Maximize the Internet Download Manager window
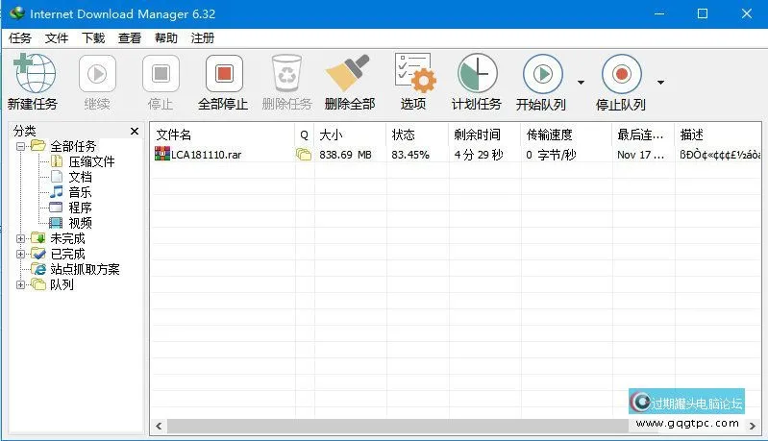Screen dimensions: 768x441 coord(703,13)
